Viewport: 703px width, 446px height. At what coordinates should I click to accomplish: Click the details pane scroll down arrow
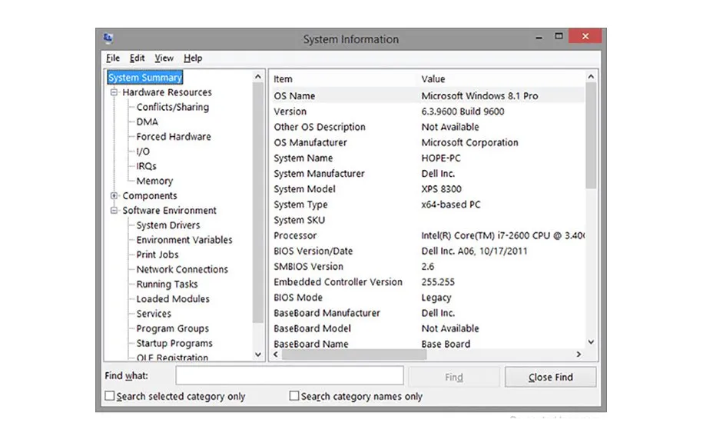click(591, 342)
